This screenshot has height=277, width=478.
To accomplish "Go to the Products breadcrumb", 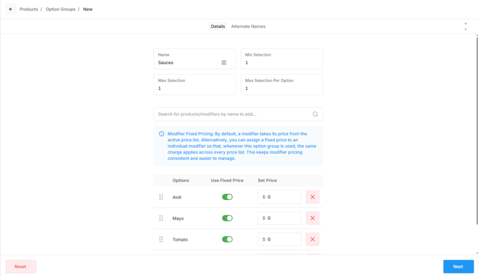I will pos(29,9).
